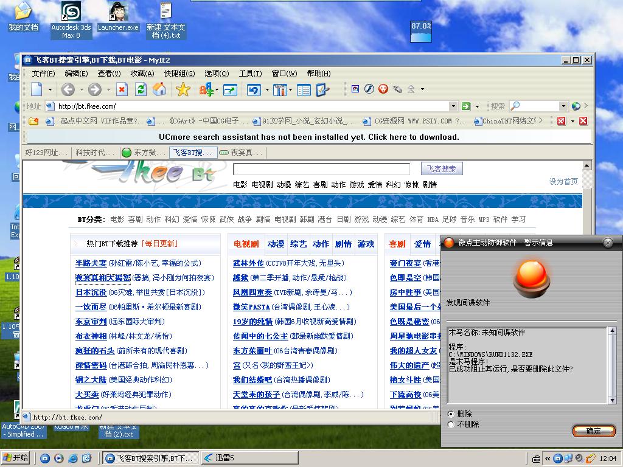Select the Launcher.exe desktop icon

click(118, 16)
